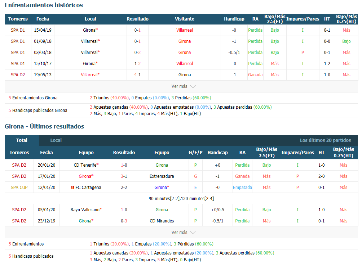Open 'Los últimos 20 partidos' selector
Viewport: 362px width, 266px height.
click(325, 140)
